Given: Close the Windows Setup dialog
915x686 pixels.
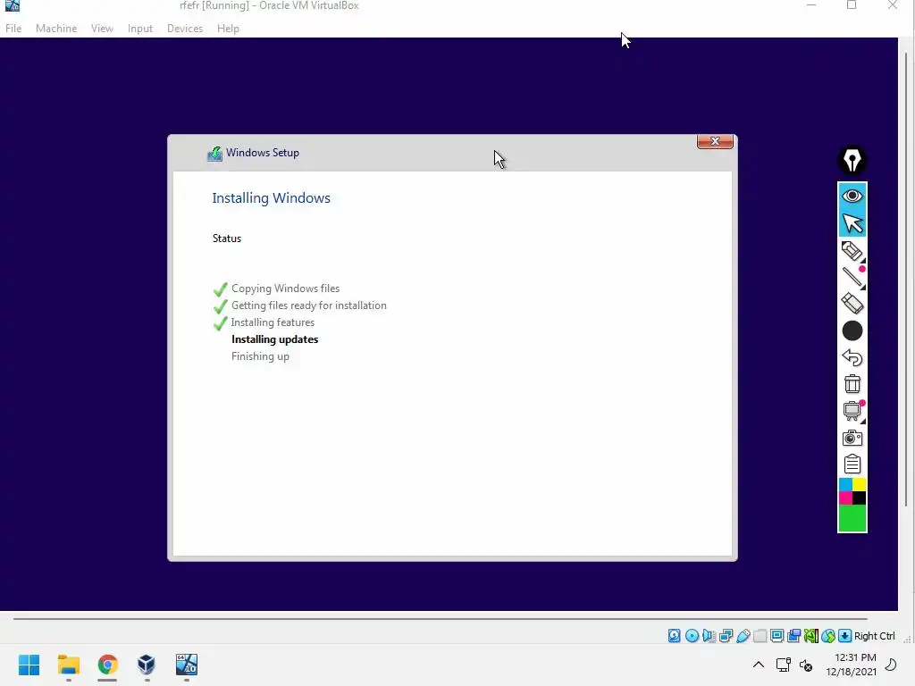Looking at the screenshot, I should (715, 141).
